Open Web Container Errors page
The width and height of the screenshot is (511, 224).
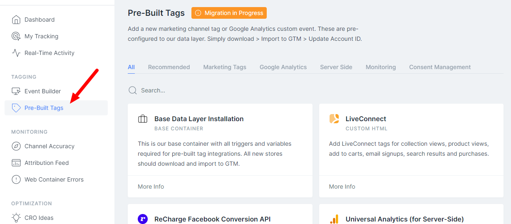pos(54,179)
